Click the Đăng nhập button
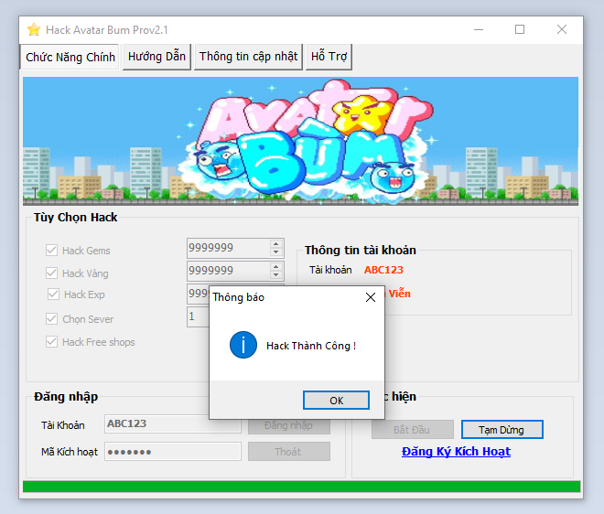Image resolution: width=604 pixels, height=514 pixels. click(x=289, y=426)
